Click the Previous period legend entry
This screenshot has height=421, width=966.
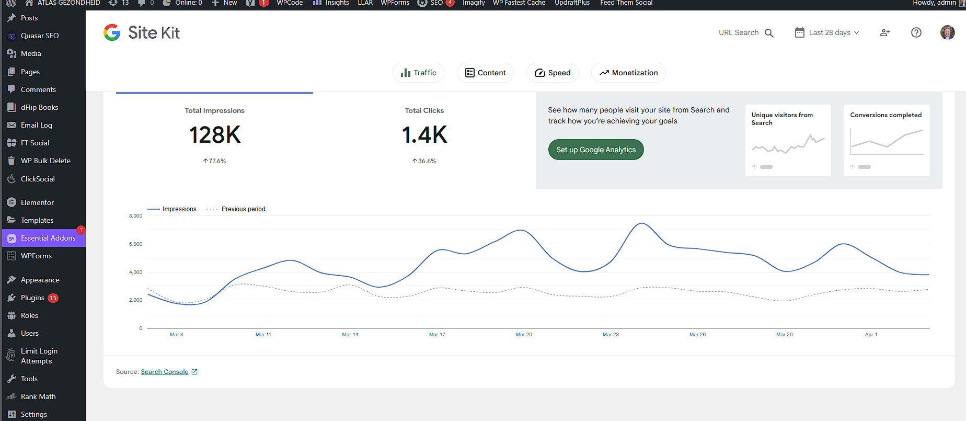point(236,209)
